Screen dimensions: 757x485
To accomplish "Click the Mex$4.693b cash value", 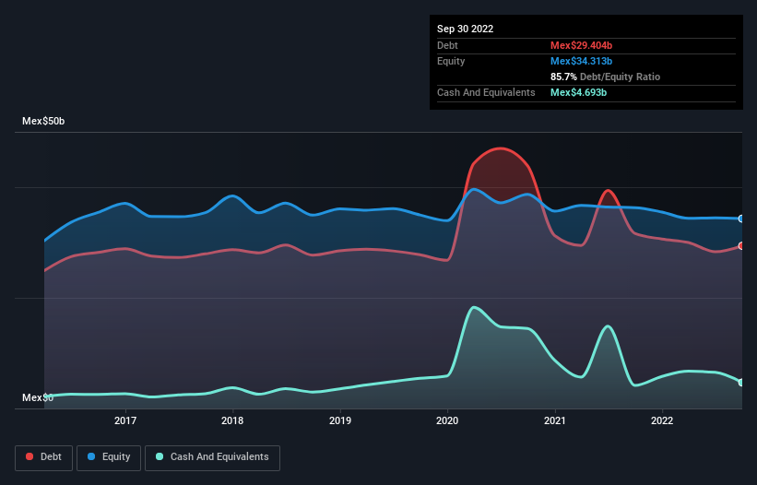I will (578, 92).
